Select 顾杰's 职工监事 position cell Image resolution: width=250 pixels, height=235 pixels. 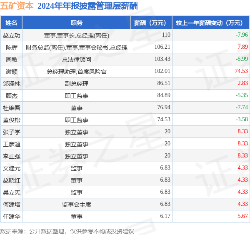click(x=77, y=96)
